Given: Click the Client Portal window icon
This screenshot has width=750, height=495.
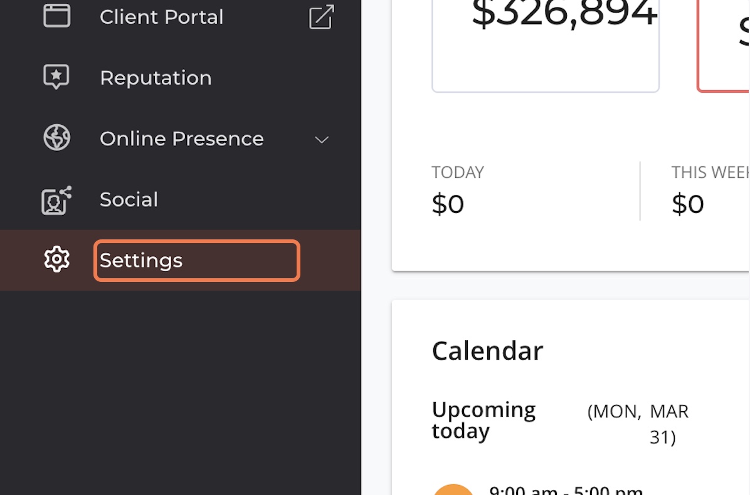Looking at the screenshot, I should 57,16.
